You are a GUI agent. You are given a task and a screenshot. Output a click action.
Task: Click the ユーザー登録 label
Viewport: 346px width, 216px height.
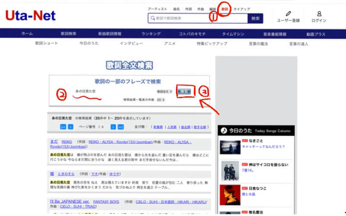pyautogui.click(x=288, y=20)
